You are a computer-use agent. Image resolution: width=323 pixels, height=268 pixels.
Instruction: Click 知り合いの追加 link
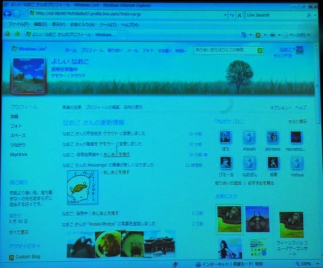[228, 183]
